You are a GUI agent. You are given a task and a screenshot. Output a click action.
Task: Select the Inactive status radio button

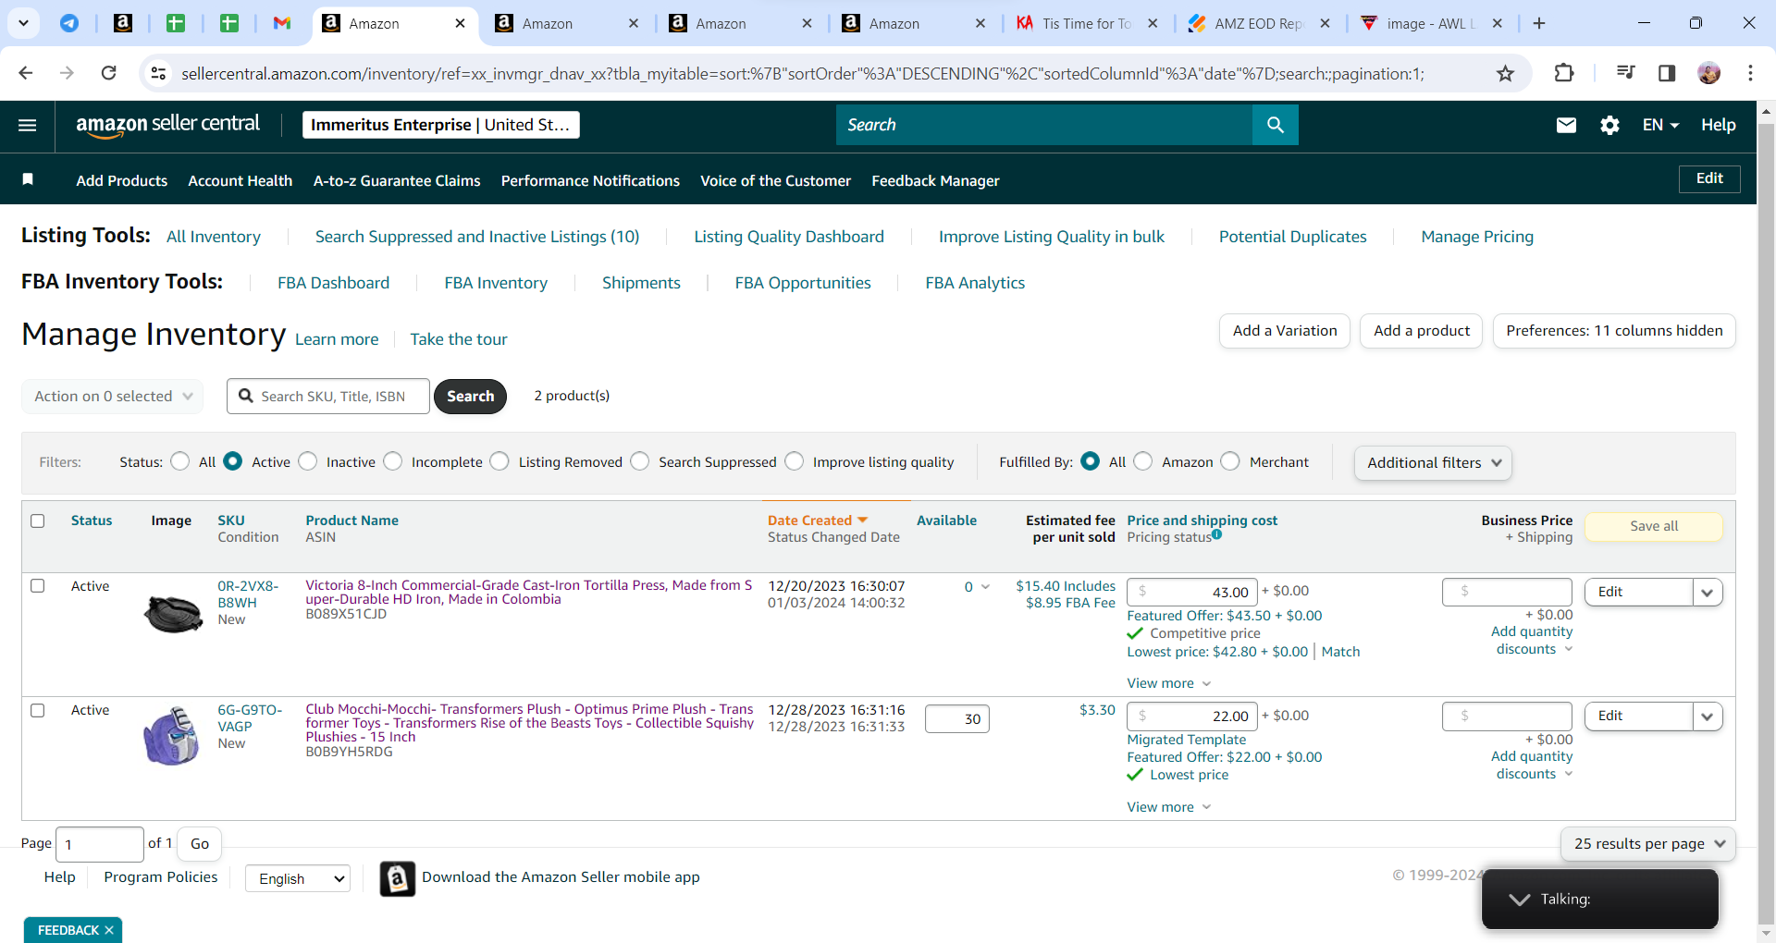coord(308,460)
